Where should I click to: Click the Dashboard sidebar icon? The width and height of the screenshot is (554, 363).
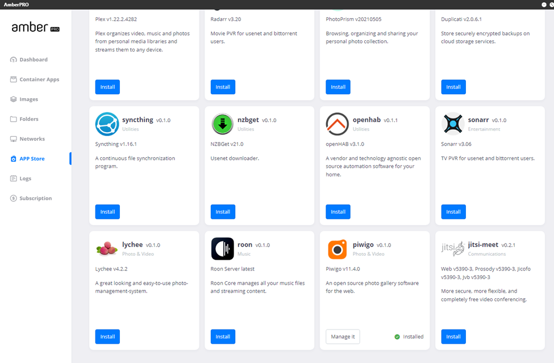point(14,60)
